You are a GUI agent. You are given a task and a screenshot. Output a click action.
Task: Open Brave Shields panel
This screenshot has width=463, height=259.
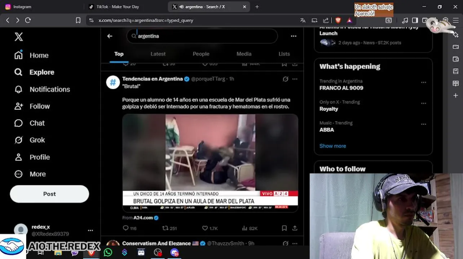pyautogui.click(x=338, y=21)
